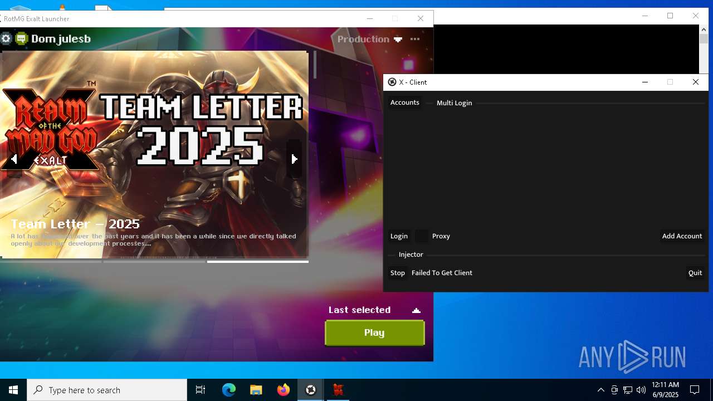Click the Failed To Get Client status
713x401 pixels.
(442, 273)
